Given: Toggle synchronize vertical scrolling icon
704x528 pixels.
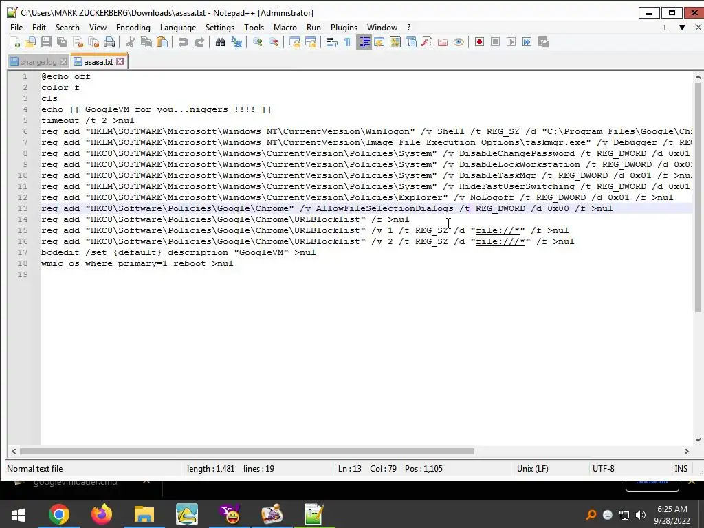Looking at the screenshot, I should click(x=294, y=42).
